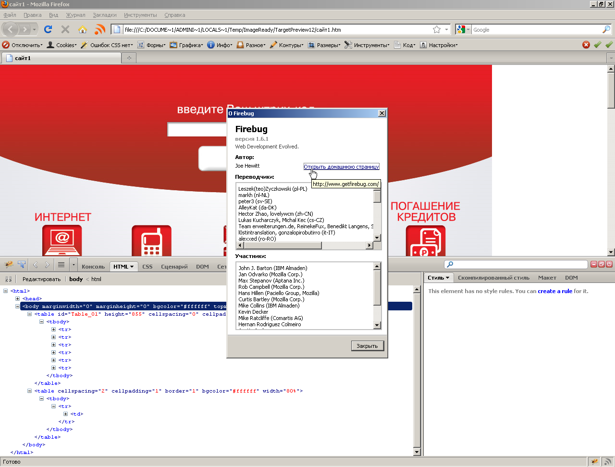Open the Cookies dropdown menu
This screenshot has width=615, height=467.
click(62, 45)
